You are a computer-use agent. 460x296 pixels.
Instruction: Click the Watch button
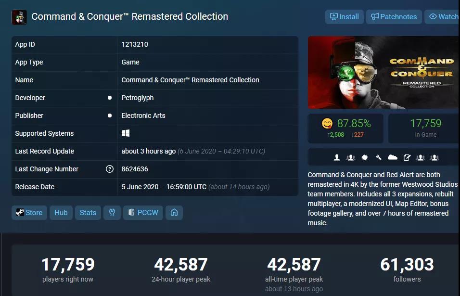click(x=442, y=17)
